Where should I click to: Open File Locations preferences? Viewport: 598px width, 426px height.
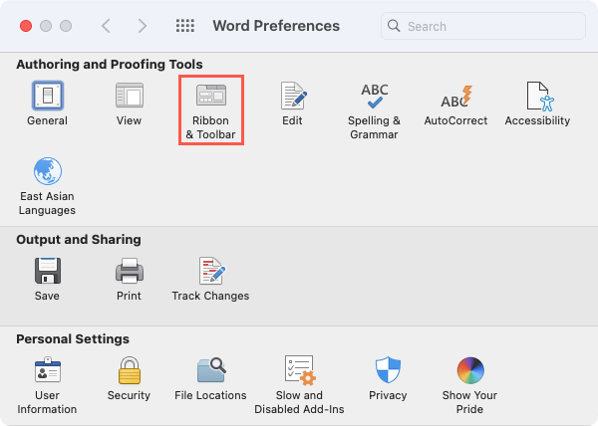[x=210, y=372]
